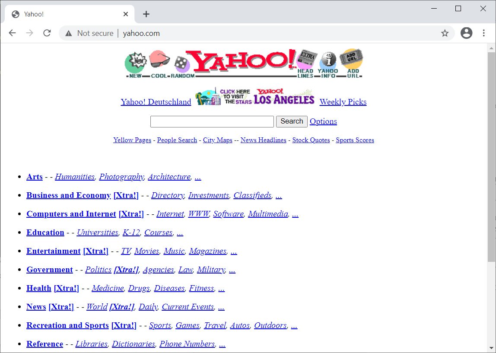
Task: Open the Add URL ticket icon
Action: pyautogui.click(x=352, y=63)
